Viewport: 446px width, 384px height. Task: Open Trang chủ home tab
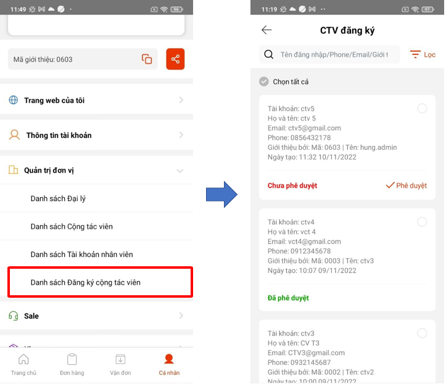(x=23, y=364)
